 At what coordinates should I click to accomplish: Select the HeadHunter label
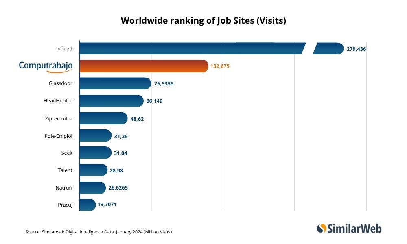(x=58, y=101)
